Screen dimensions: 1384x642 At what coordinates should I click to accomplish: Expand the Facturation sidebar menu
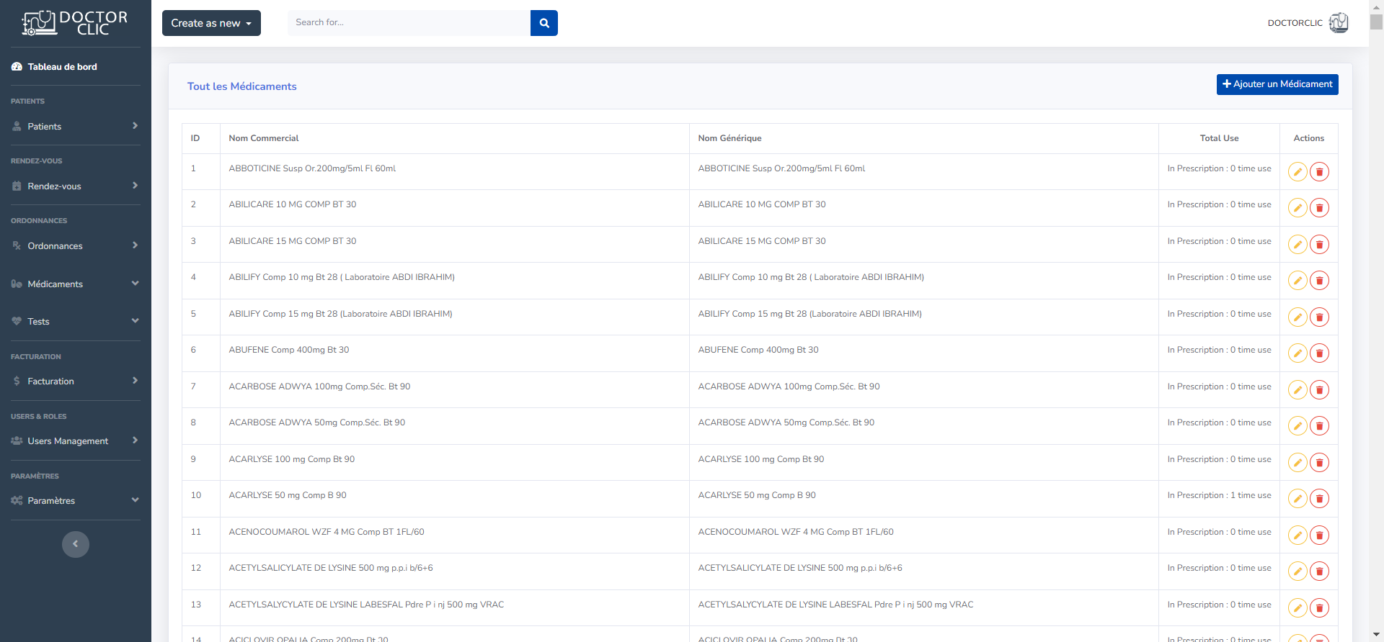(x=76, y=381)
